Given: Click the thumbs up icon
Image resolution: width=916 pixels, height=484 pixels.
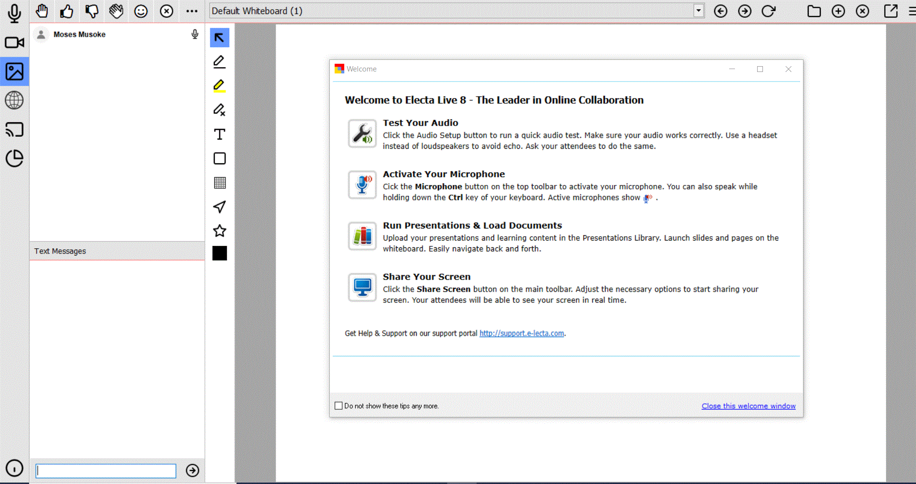Looking at the screenshot, I should point(67,11).
